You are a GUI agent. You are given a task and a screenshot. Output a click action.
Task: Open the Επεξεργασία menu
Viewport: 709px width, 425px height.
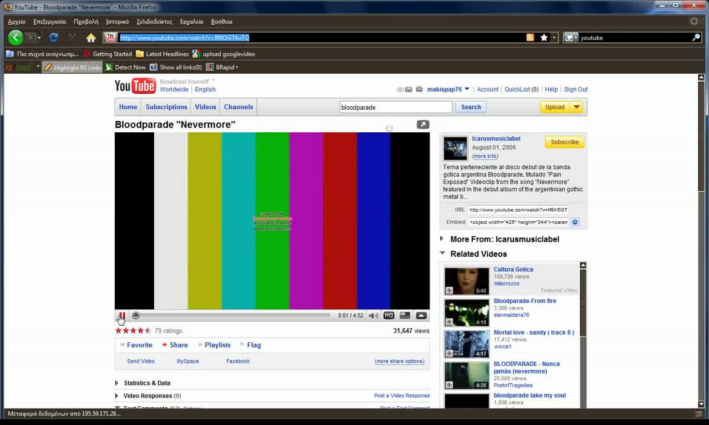point(50,21)
